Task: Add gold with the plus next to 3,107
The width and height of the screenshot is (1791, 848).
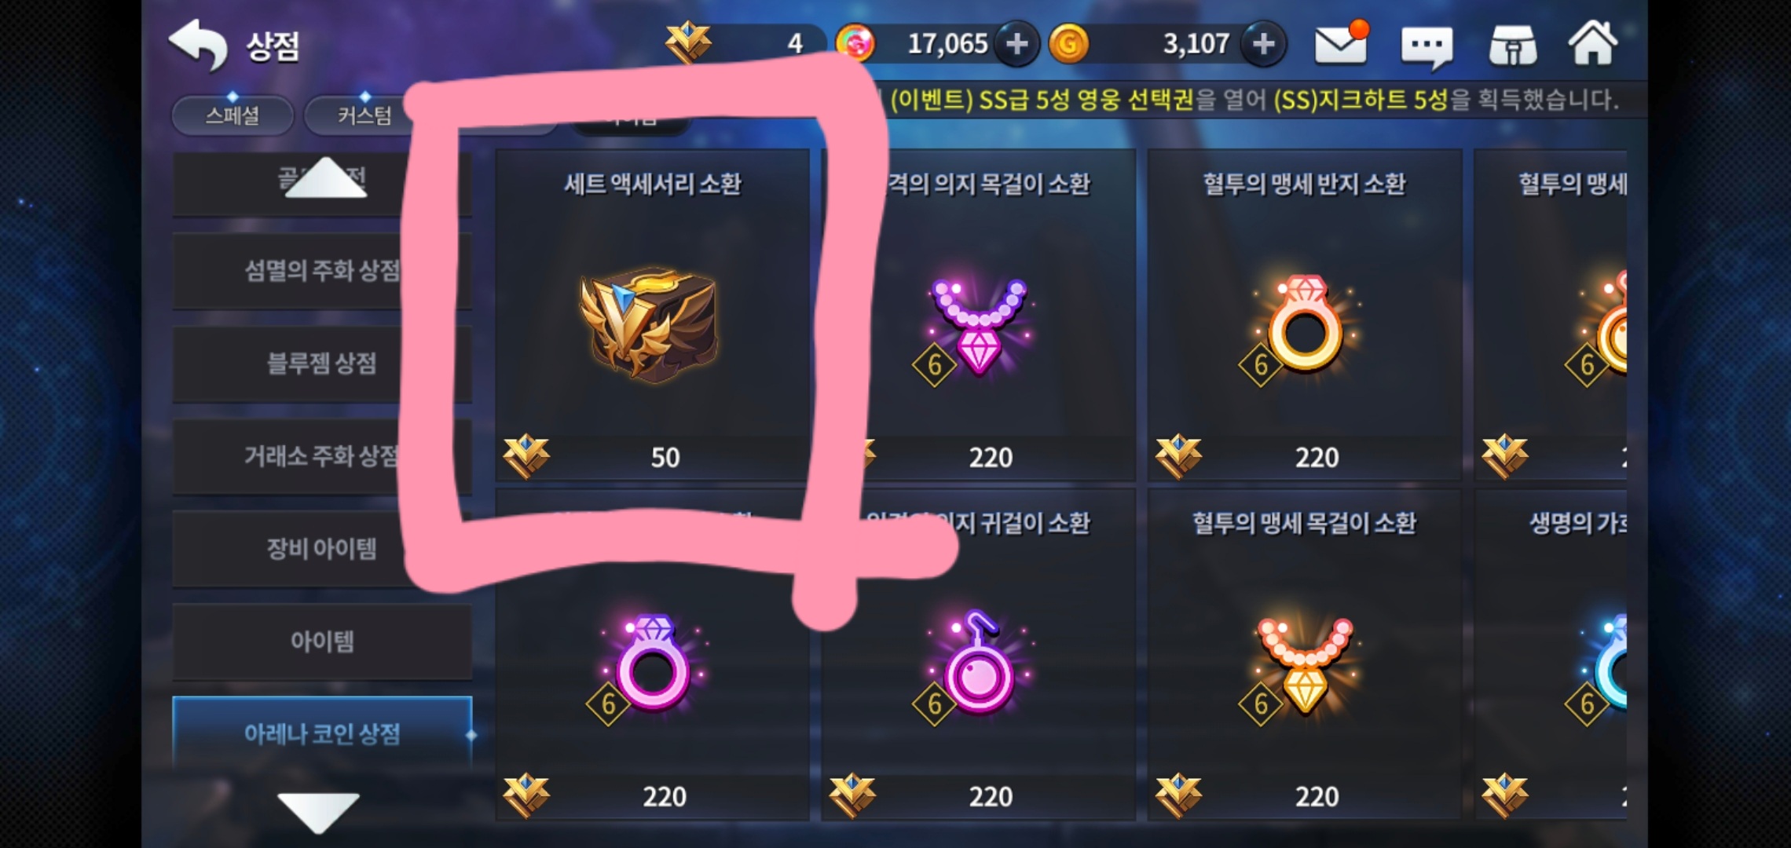Action: 1263,43
